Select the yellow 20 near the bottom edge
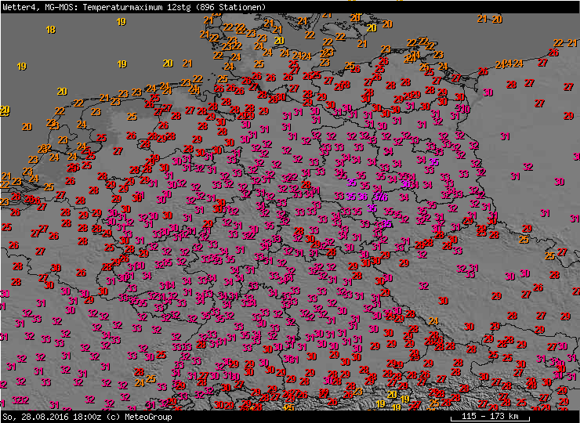This screenshot has width=580, height=423. (x=392, y=395)
